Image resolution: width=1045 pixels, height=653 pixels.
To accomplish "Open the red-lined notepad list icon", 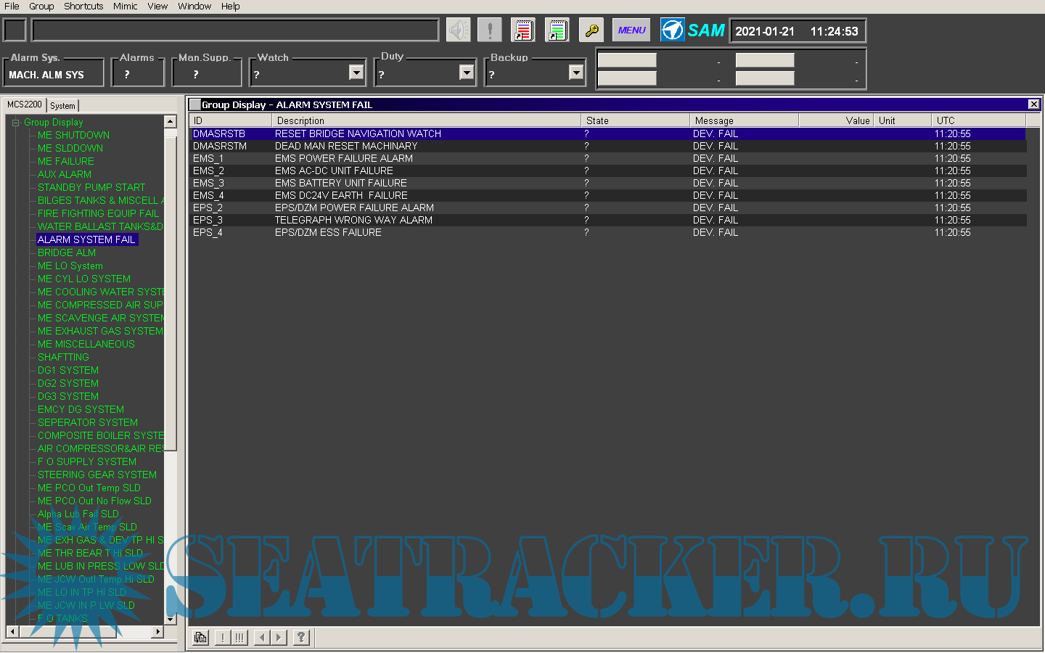I will 522,30.
